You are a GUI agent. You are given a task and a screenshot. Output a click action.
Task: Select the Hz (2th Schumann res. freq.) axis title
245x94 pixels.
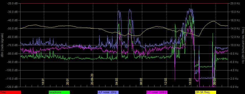click(243, 45)
